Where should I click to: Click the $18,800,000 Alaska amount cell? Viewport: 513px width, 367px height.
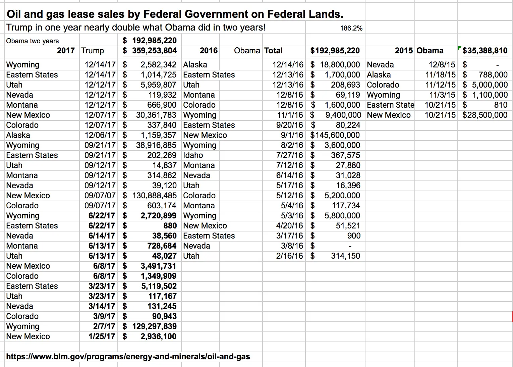335,65
